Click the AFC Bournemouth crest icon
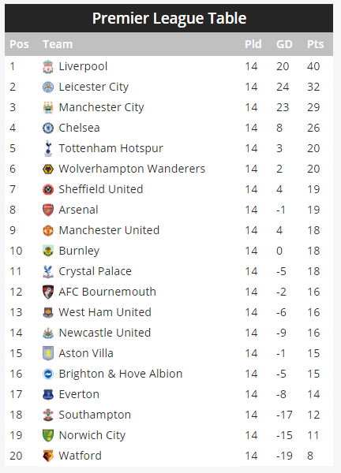This screenshot has width=341, height=473. point(48,292)
